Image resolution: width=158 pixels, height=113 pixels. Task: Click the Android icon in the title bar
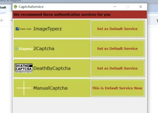(x=16, y=7)
